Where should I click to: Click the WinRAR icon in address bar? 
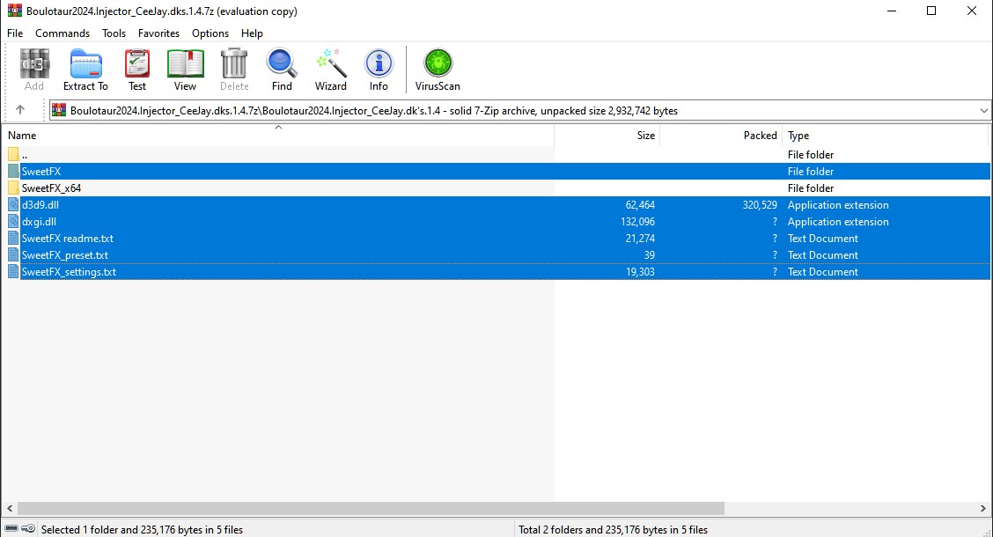59,110
